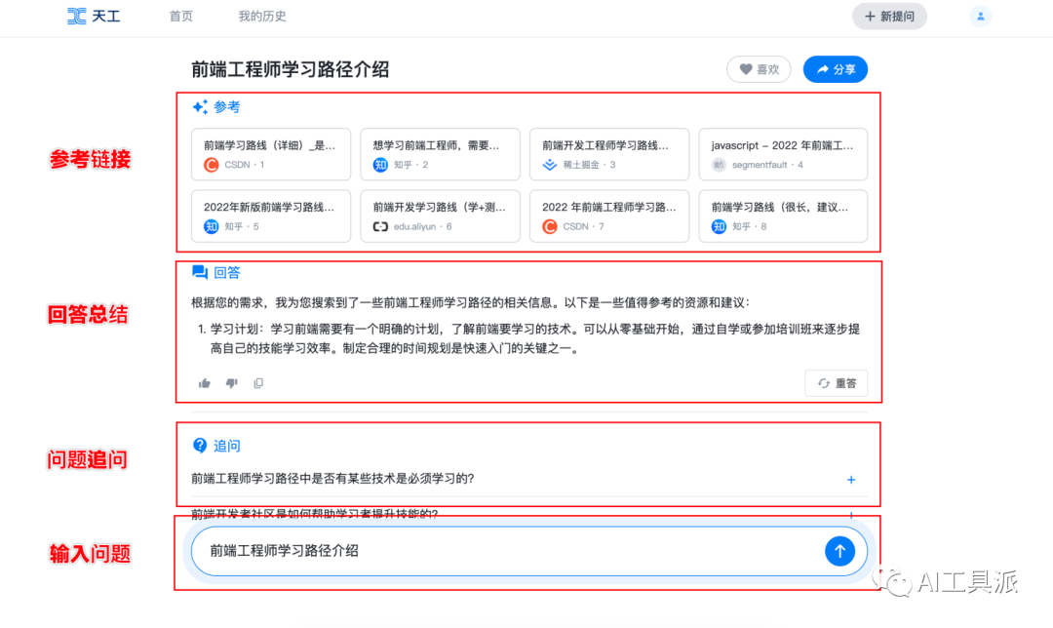Viewport: 1053px width, 628px height.
Task: Click 知乎 icon on reference 5
Action: click(211, 226)
